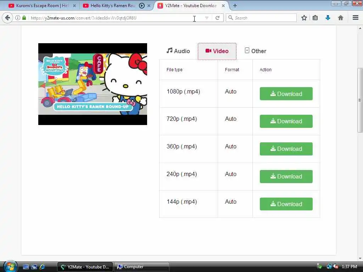
Task: Click the playing-audio icon on Ramen tab
Action: pyautogui.click(x=142, y=6)
